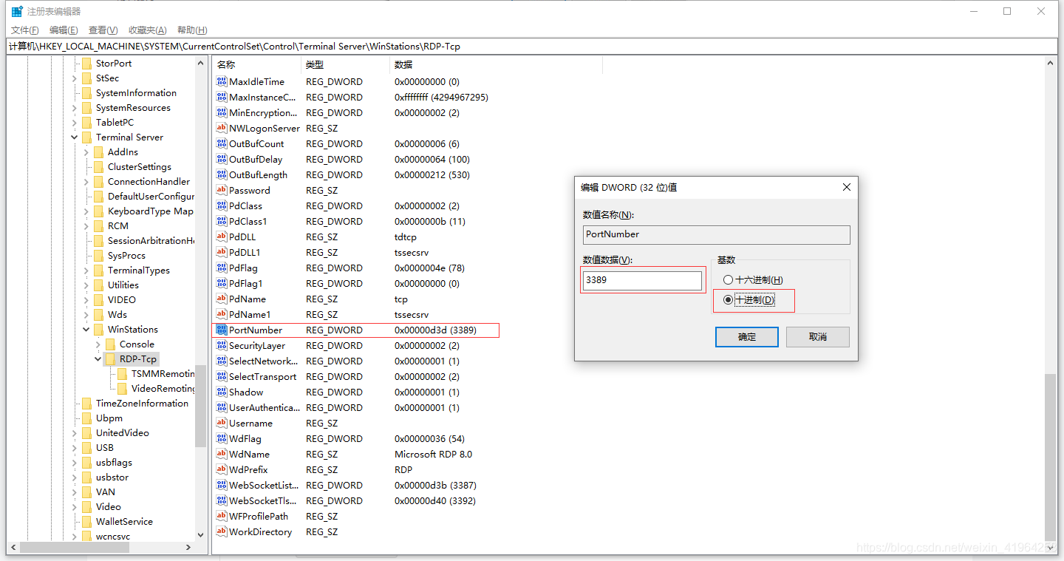Click the DWORD icon of Shadow

pos(222,392)
